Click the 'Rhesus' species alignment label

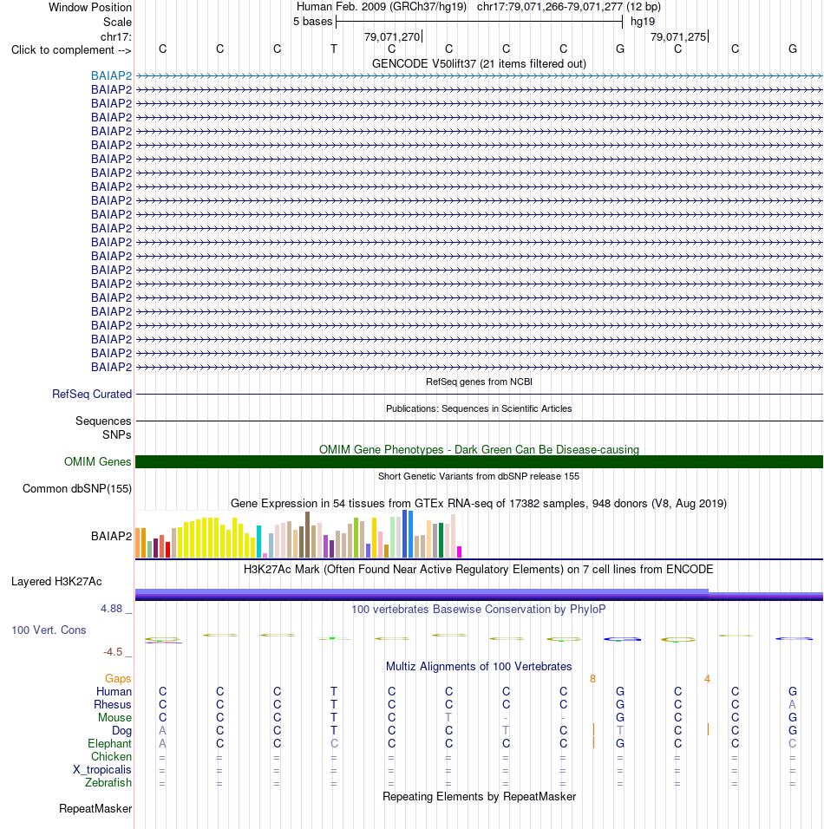coord(113,705)
